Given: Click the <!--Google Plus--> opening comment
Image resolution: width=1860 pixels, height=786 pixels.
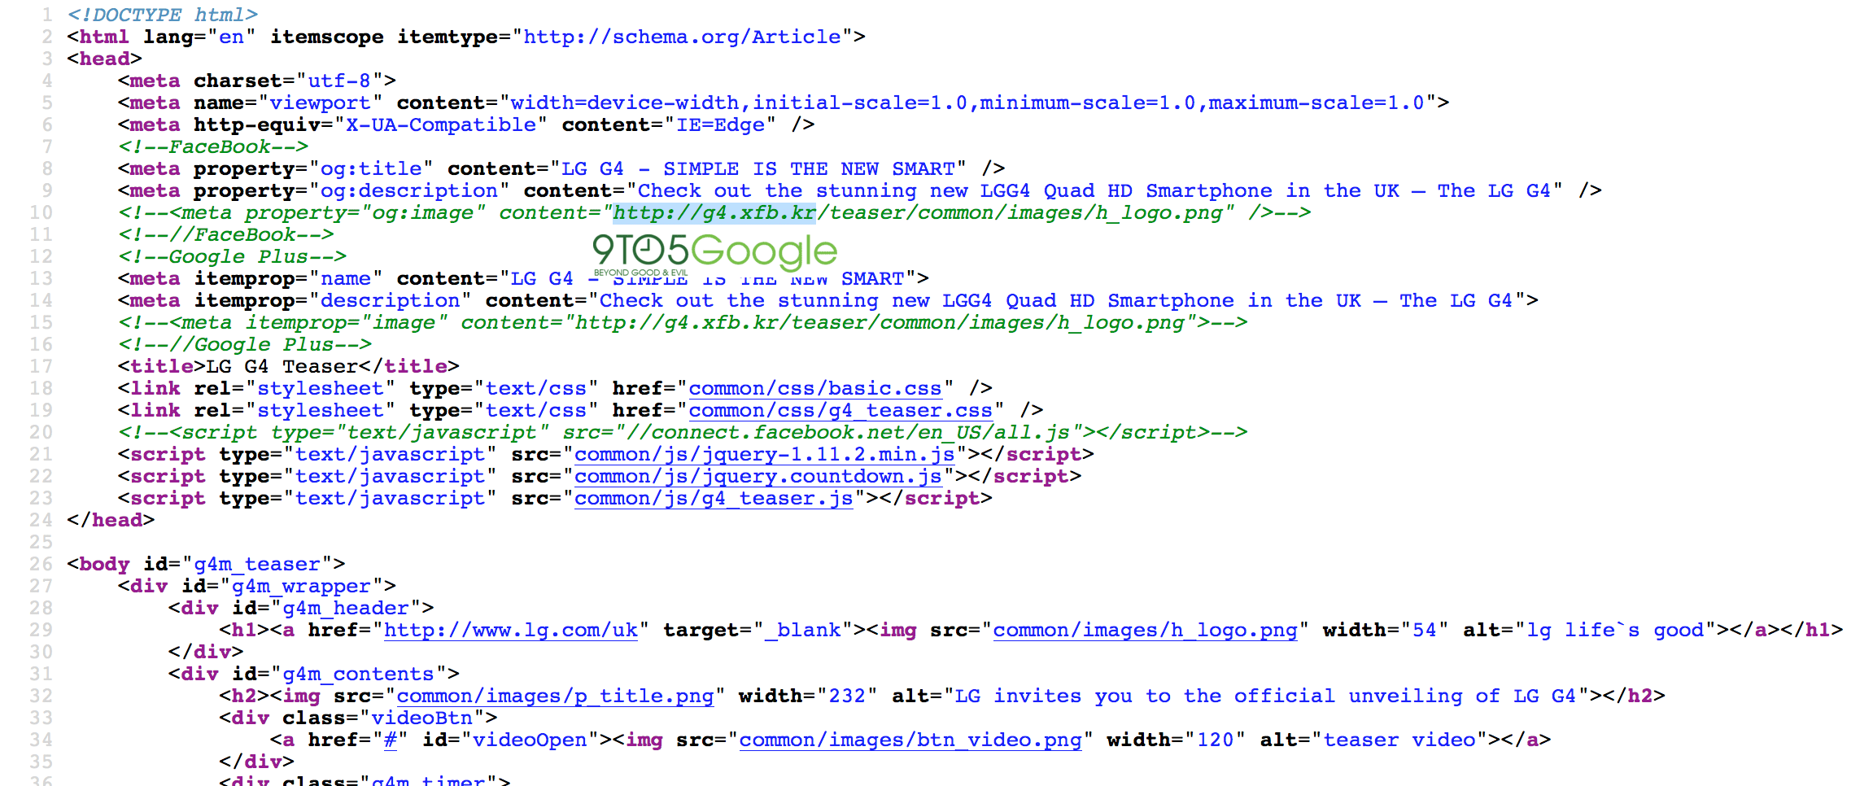Looking at the screenshot, I should [233, 257].
